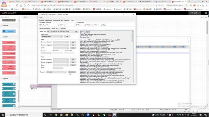Click Get button beside Media Profile
This screenshot has width=209, height=117.
tap(67, 36)
